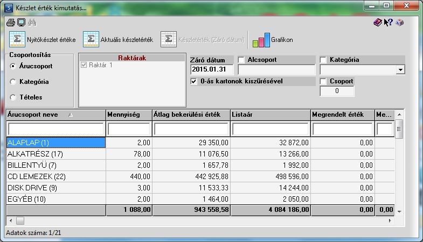Click the binoculars search icon

point(32,23)
